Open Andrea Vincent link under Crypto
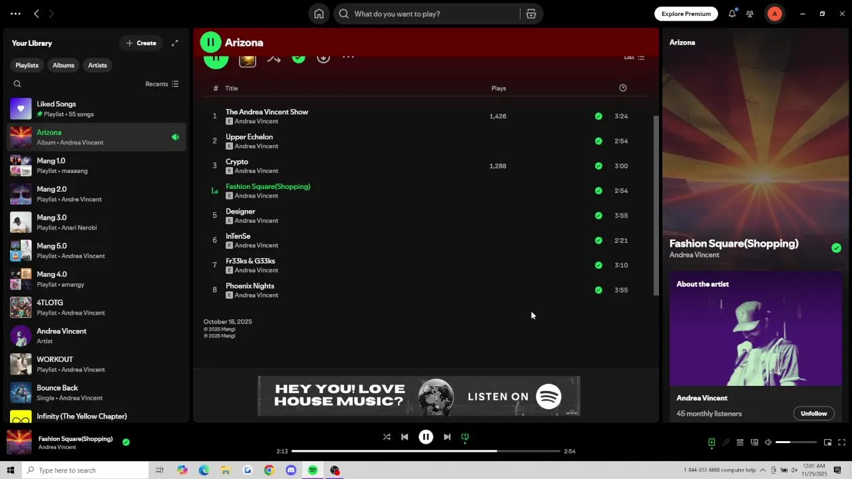The image size is (852, 479). 256,171
